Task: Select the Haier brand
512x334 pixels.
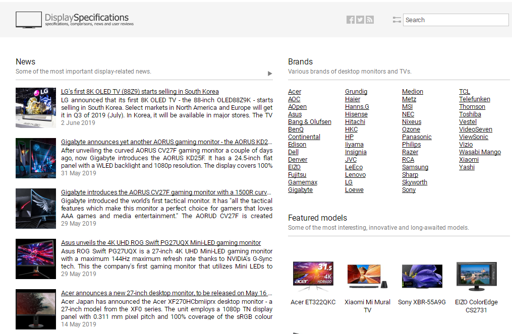Action: (353, 99)
